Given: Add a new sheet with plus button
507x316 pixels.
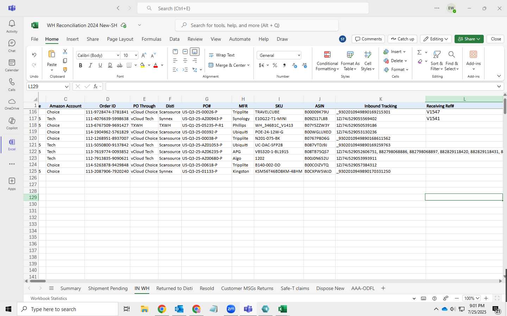Looking at the screenshot, I should [383, 288].
